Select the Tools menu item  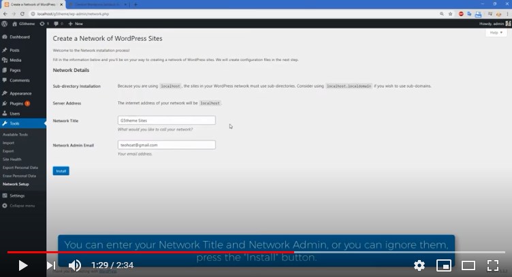tap(23, 124)
